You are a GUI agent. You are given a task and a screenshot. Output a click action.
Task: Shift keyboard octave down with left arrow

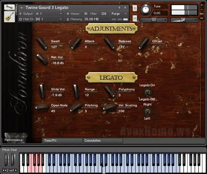(x=4, y=170)
